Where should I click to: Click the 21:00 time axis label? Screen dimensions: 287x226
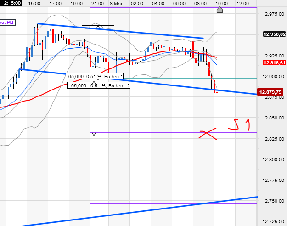click(x=97, y=4)
